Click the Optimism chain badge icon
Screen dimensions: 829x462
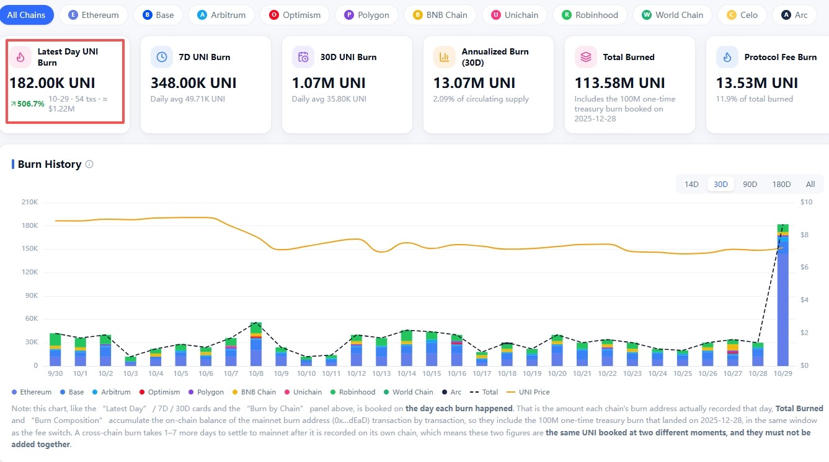[x=274, y=15]
